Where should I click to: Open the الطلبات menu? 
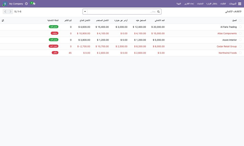pos(223,4)
